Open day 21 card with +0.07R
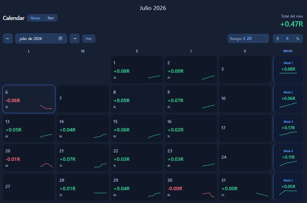The width and height of the screenshot is (307, 203). coord(83,158)
